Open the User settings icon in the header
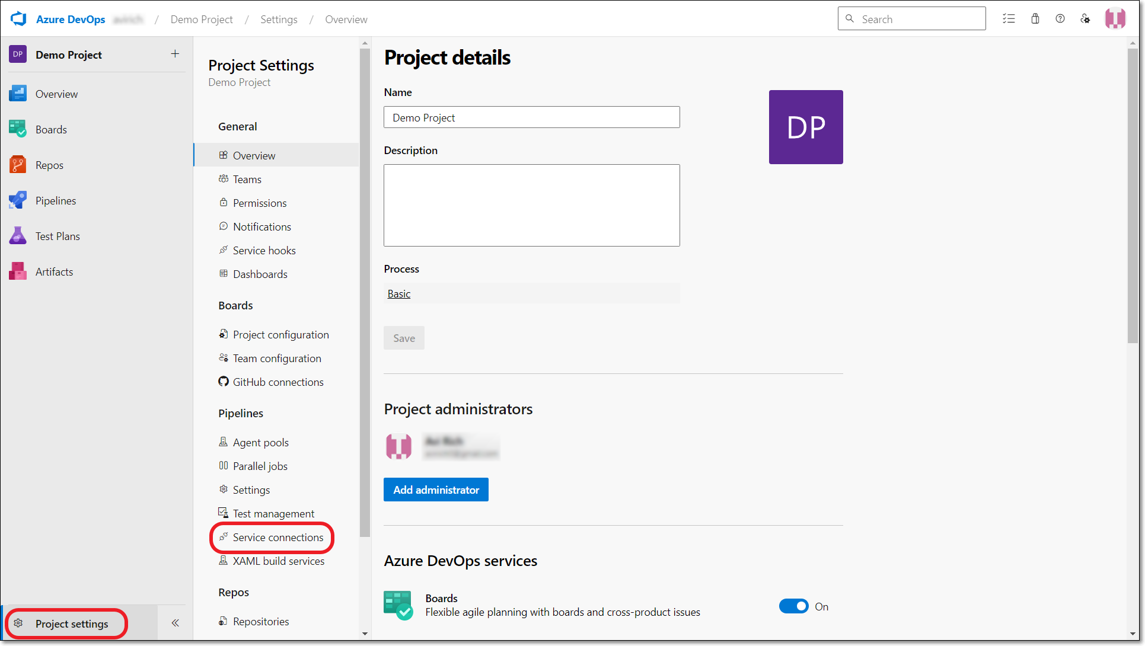 (x=1085, y=19)
